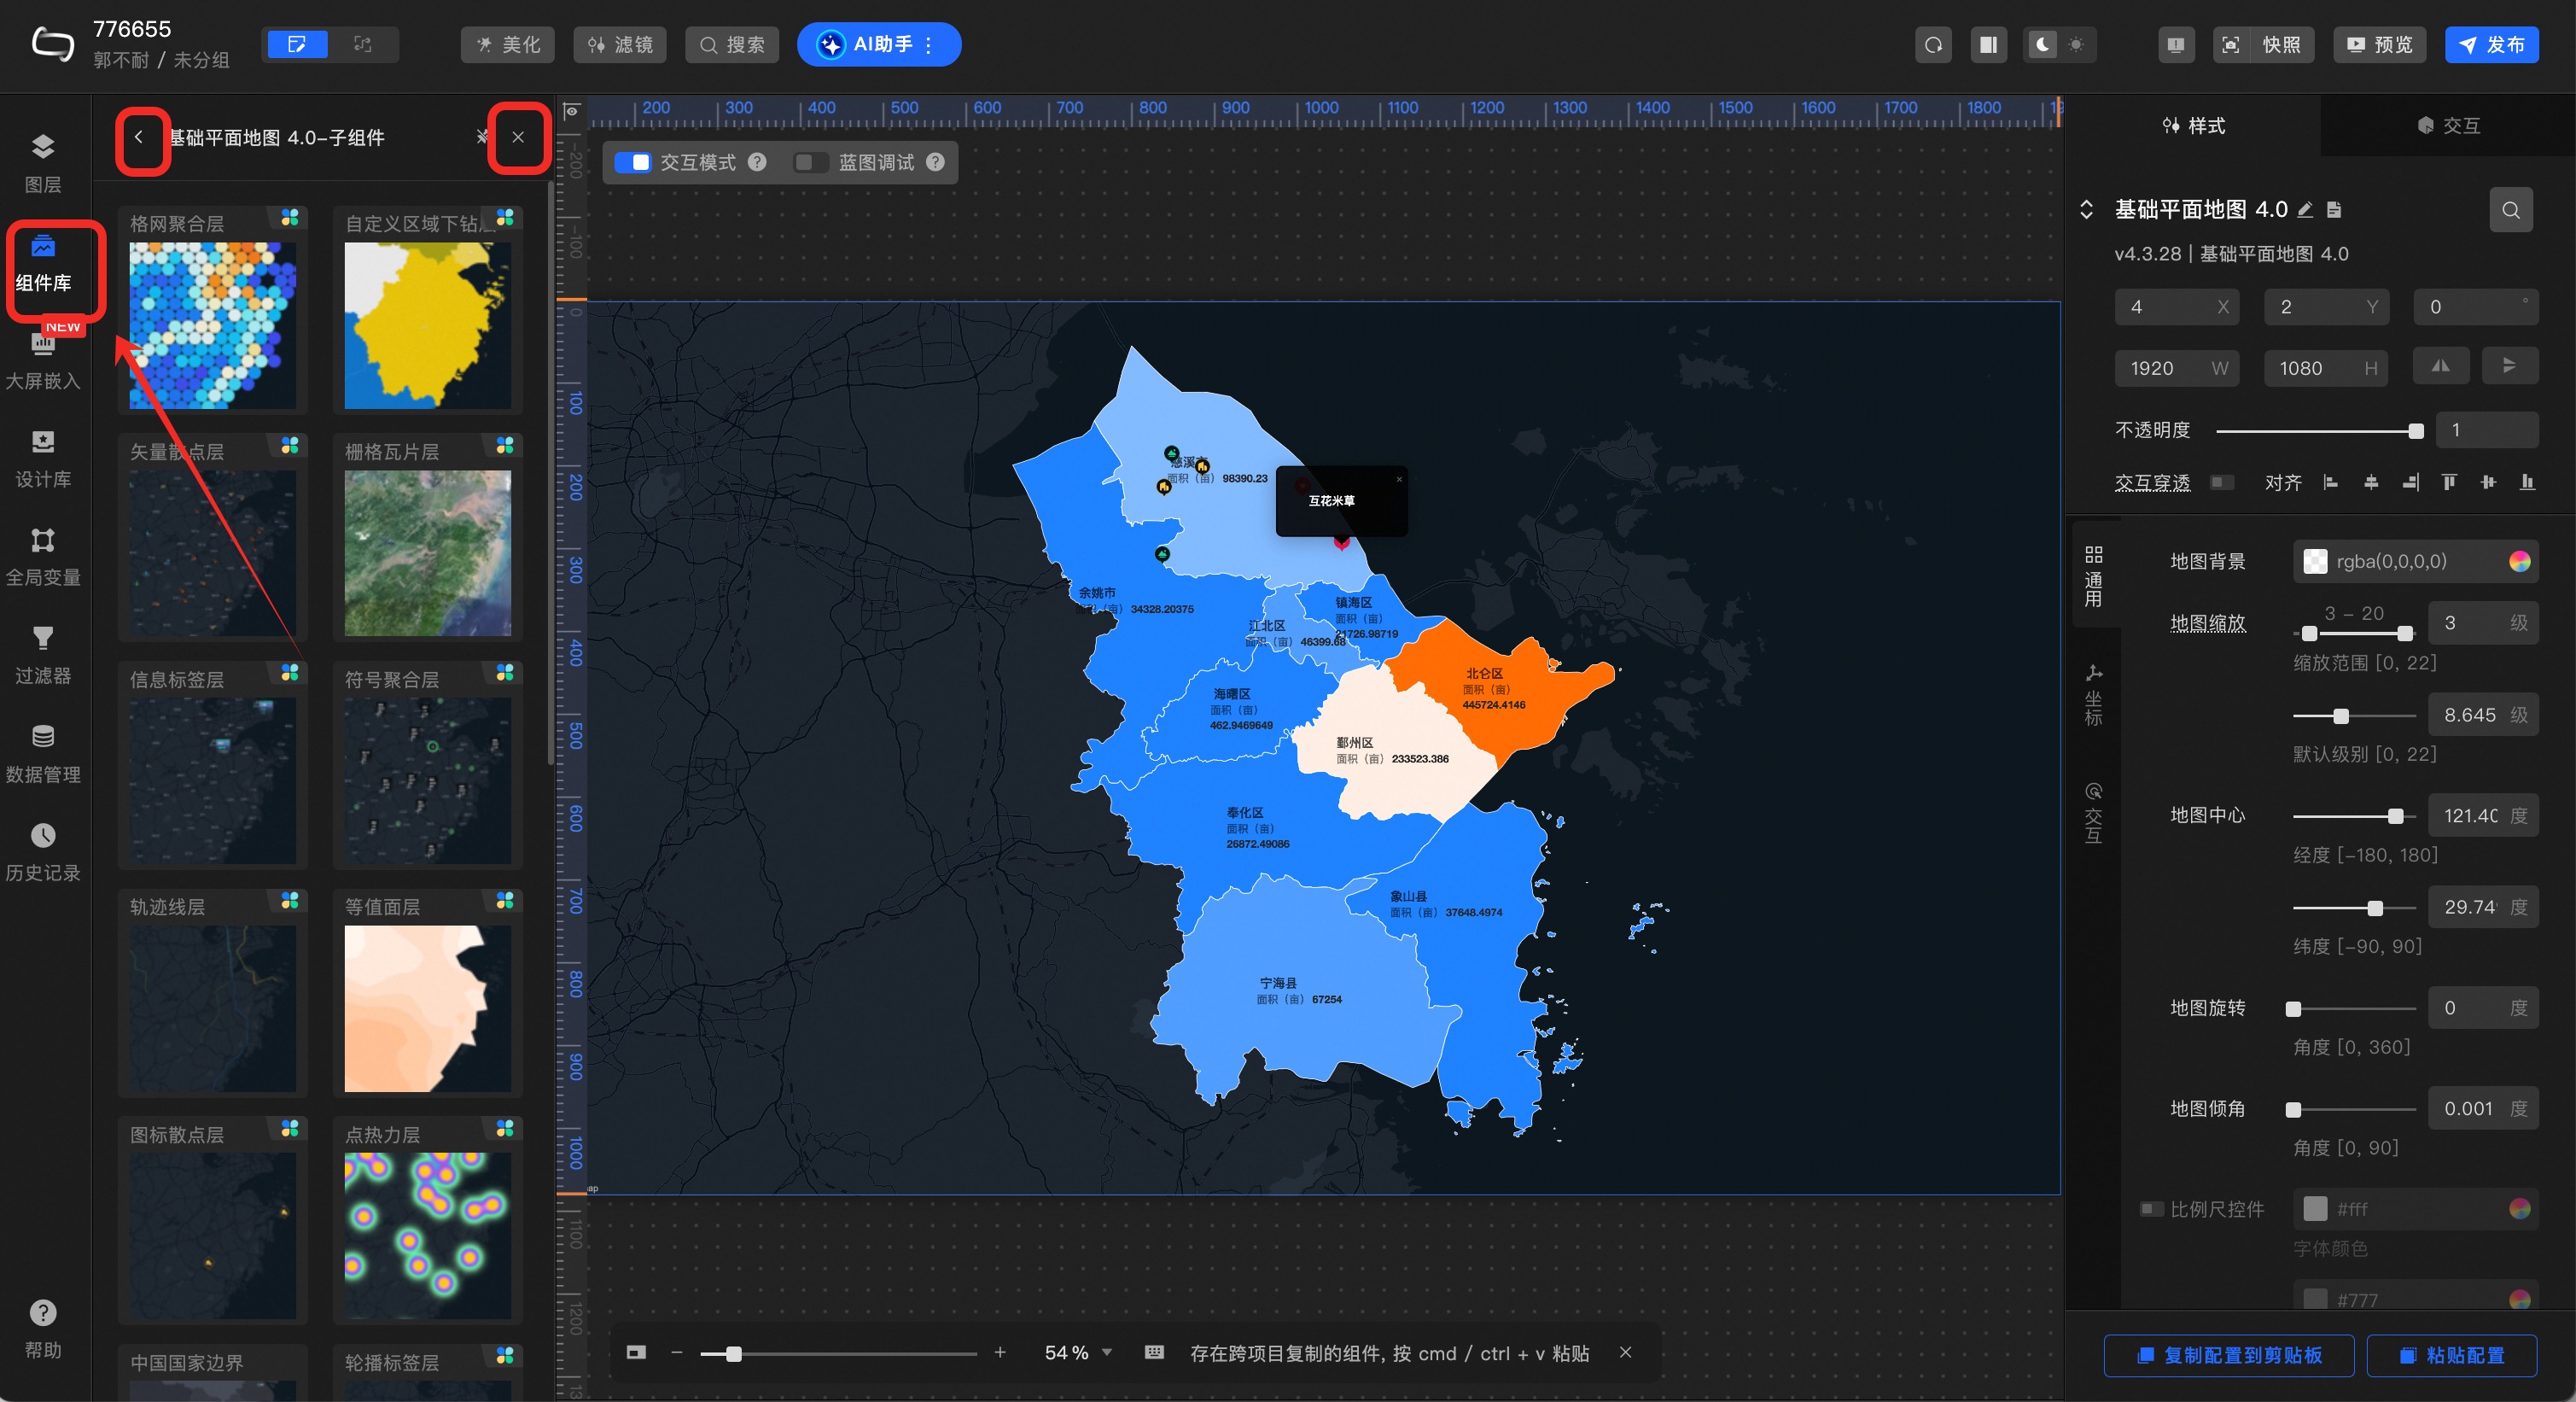
Task: Click the refresh icon in top toolbar
Action: [1933, 45]
